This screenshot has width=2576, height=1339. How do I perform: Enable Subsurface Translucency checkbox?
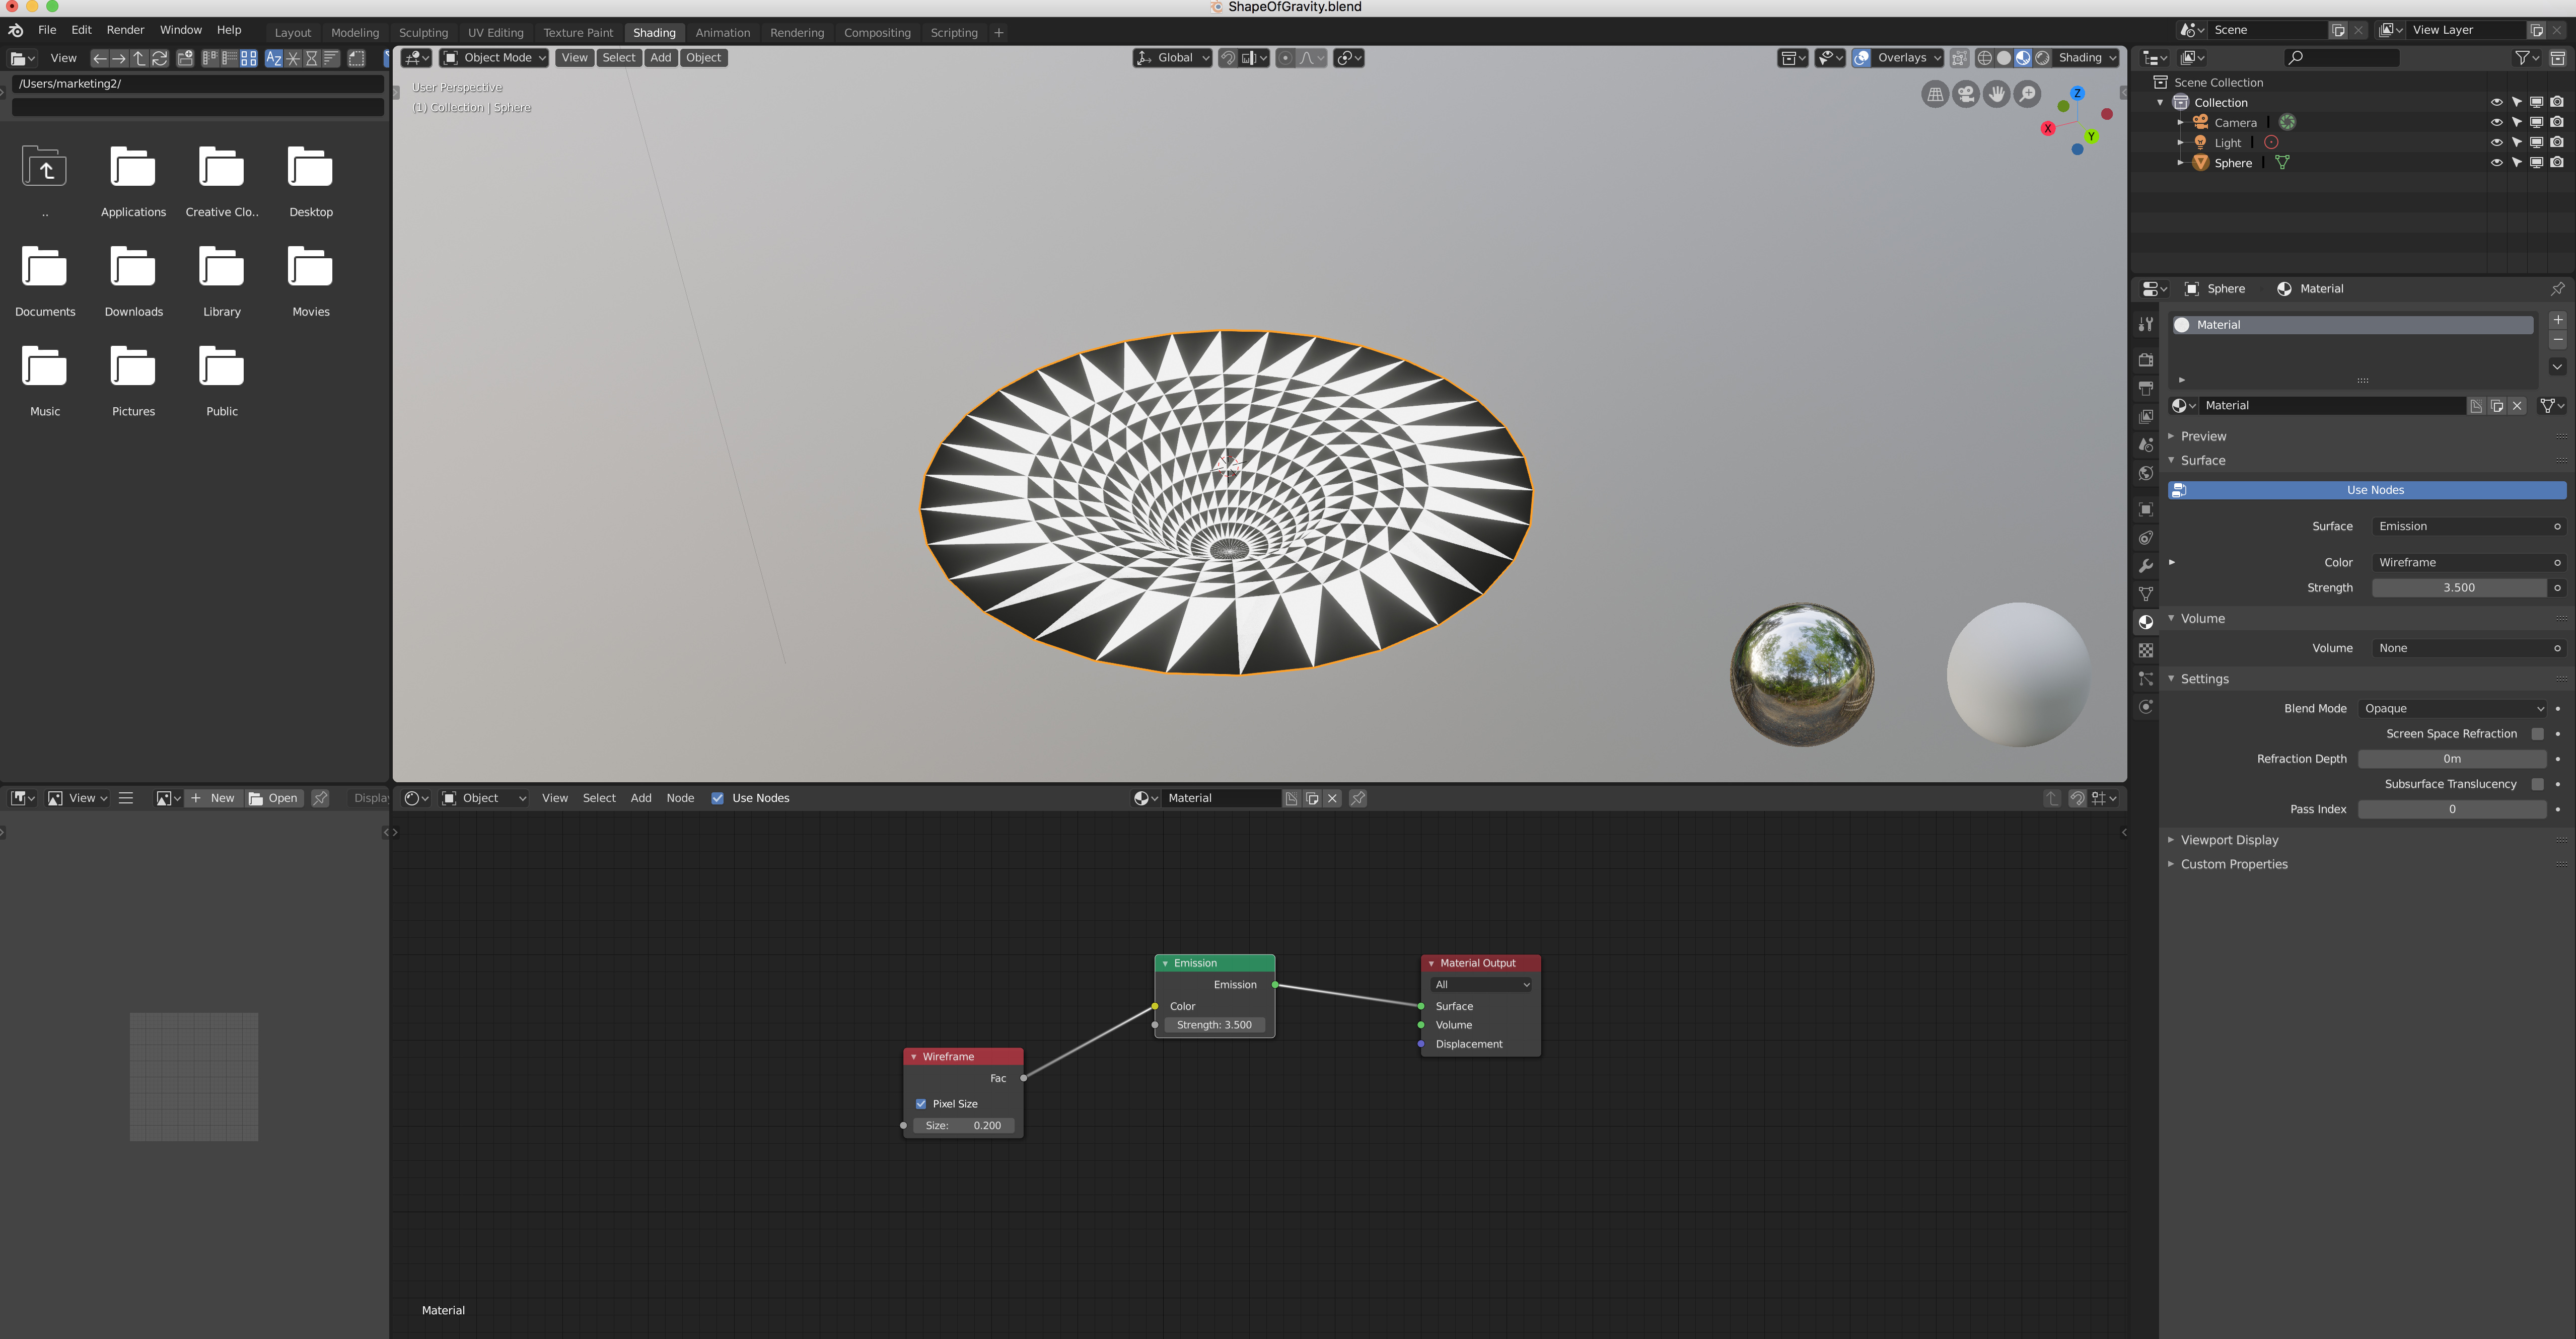[2538, 784]
